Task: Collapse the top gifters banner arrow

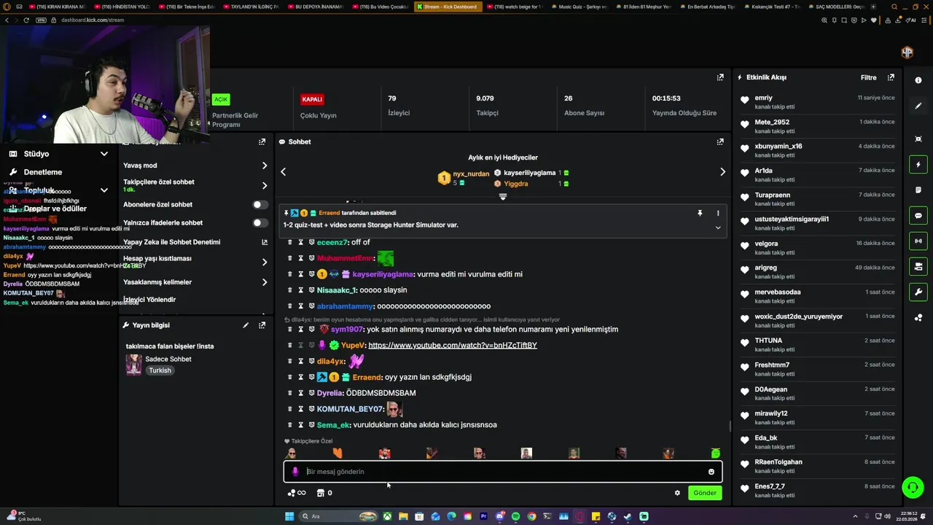Action: tap(502, 197)
